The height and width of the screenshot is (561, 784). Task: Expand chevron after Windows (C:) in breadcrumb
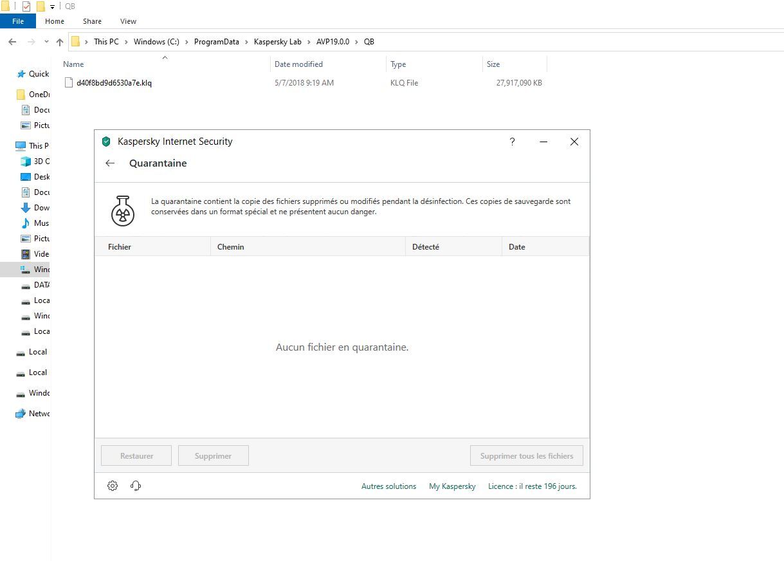tap(187, 42)
